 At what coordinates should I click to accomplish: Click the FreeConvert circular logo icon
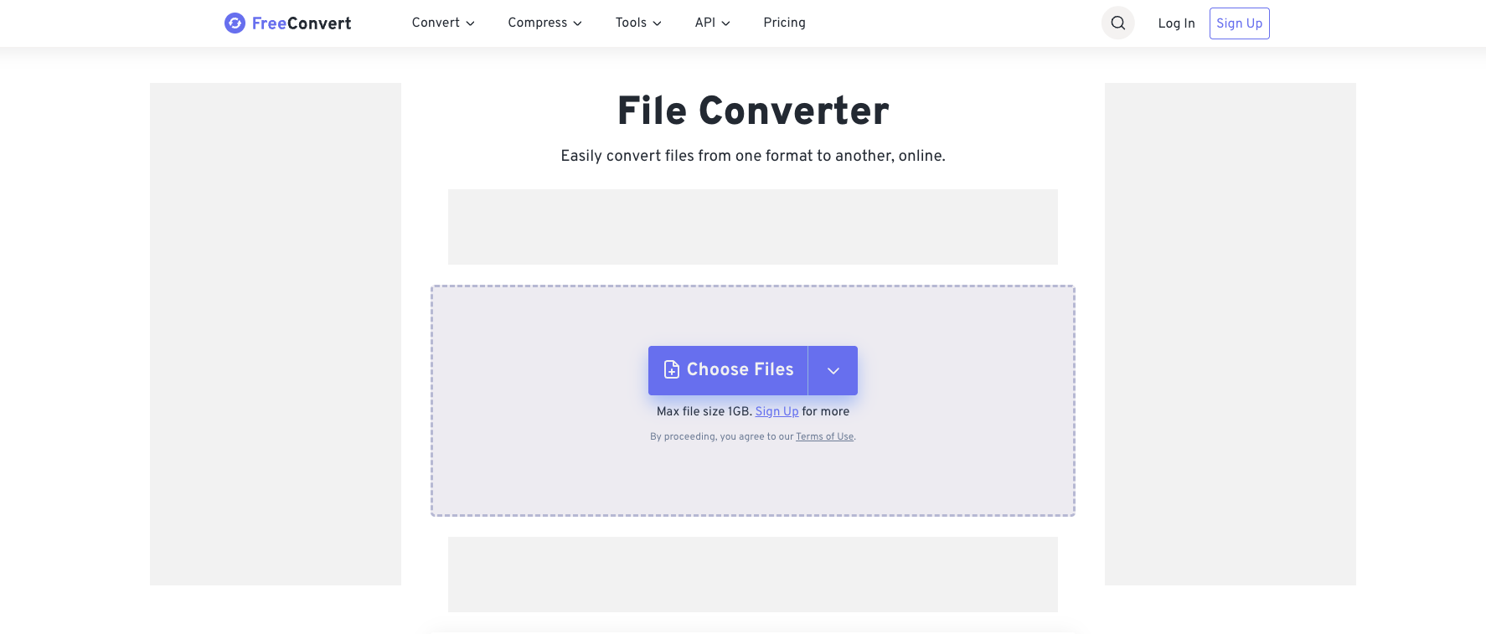[235, 23]
